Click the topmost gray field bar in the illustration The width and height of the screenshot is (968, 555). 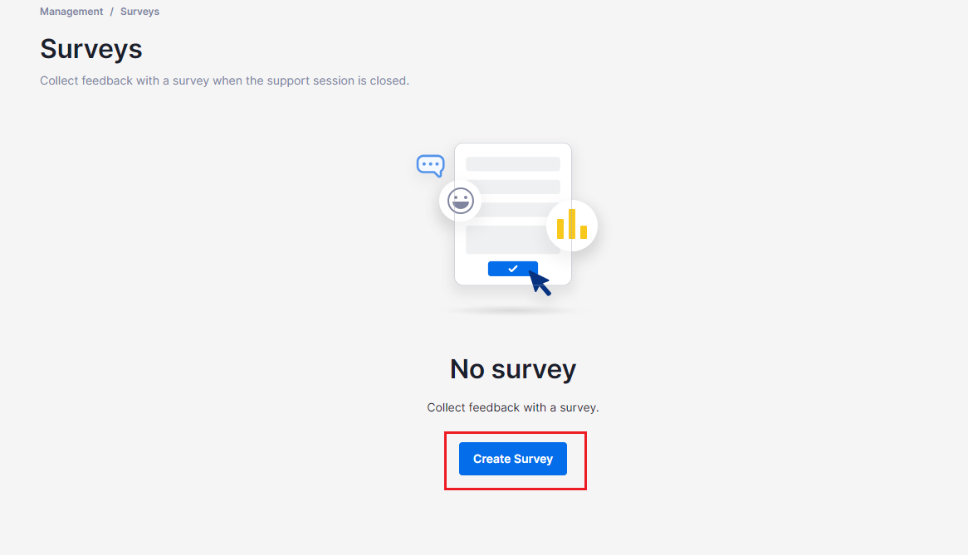pos(512,163)
